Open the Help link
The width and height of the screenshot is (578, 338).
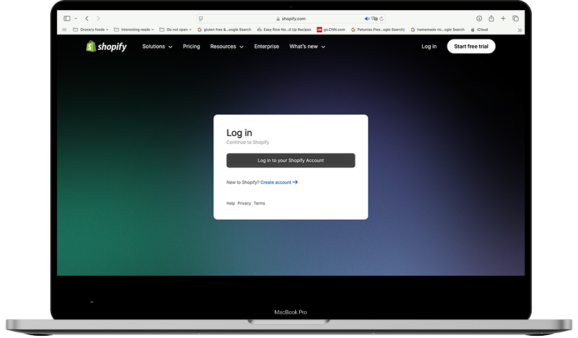[230, 203]
